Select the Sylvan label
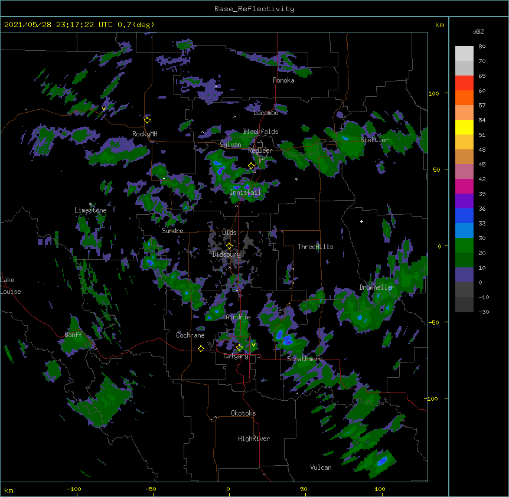The height and width of the screenshot is (497, 509). coord(230,145)
